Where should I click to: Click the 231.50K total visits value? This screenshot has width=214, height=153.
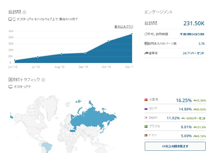[x=194, y=23]
